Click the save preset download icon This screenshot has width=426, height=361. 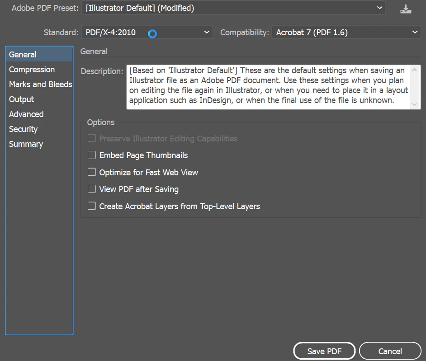(406, 9)
